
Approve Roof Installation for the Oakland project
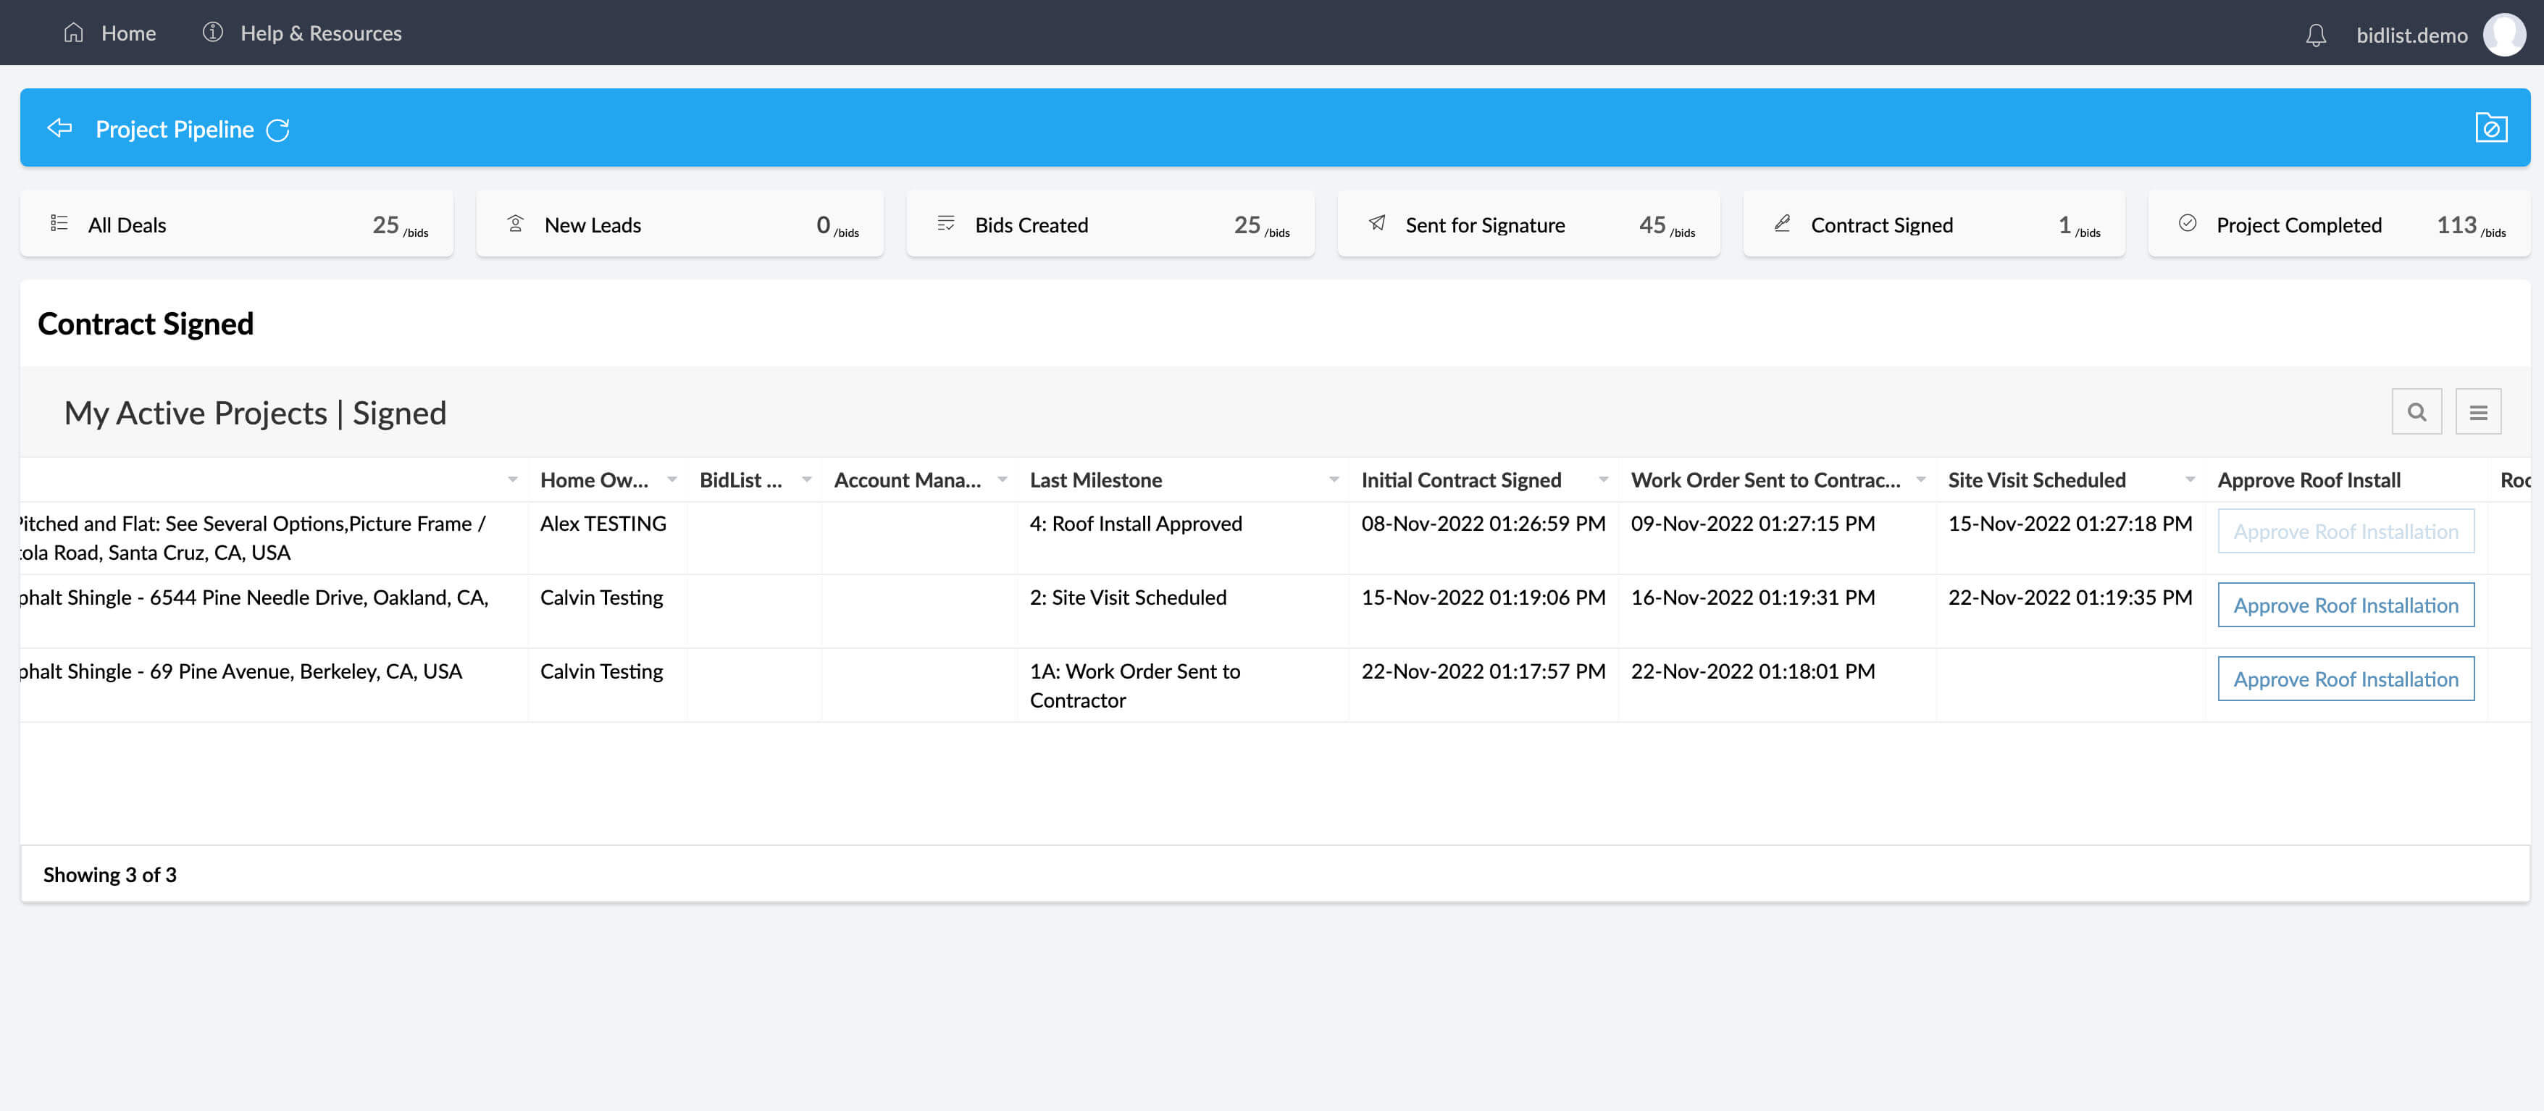click(2346, 604)
